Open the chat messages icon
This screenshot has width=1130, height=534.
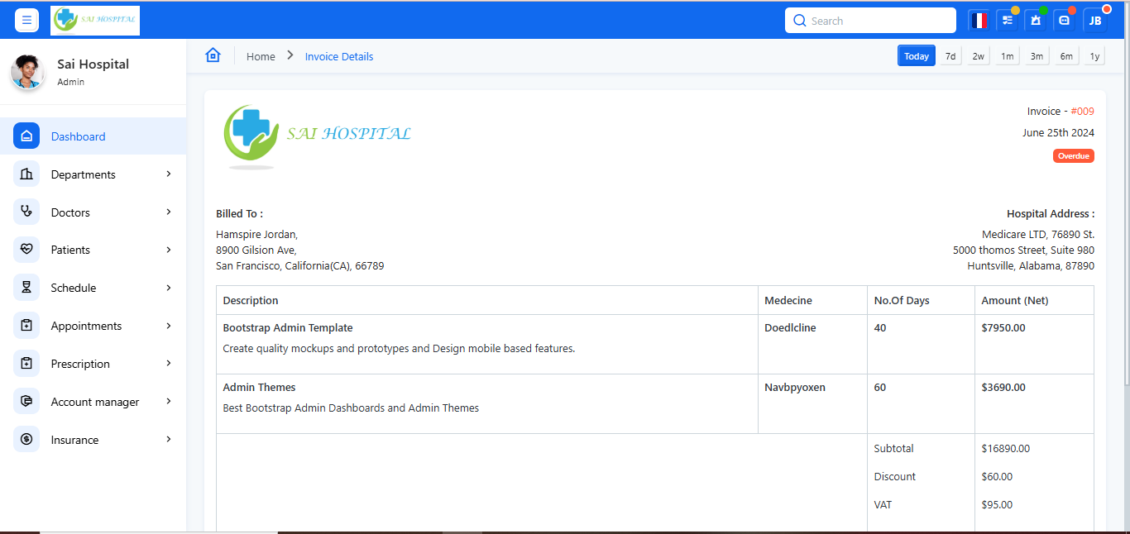click(1065, 21)
